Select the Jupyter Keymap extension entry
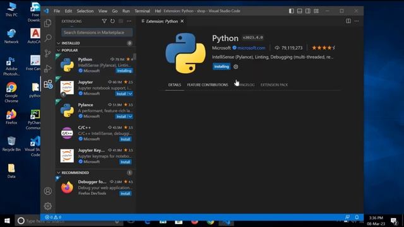Viewport: 404px width, 227px height. point(95,156)
